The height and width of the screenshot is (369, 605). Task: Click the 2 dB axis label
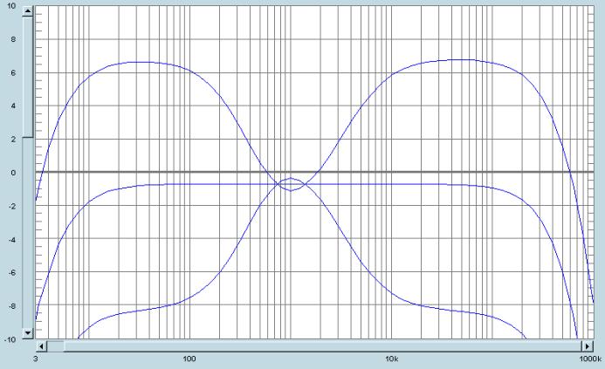point(13,140)
